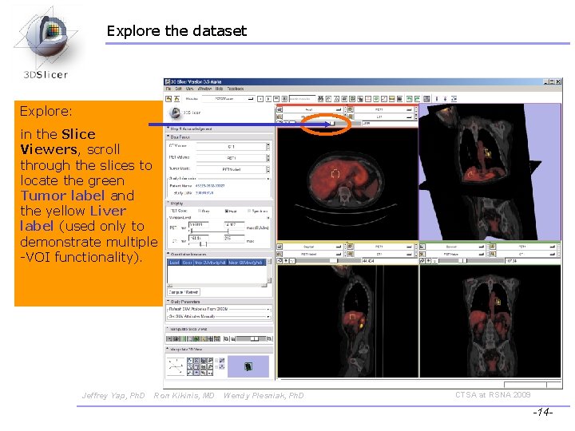Toggle slice visibility eye in yellow viewer
This screenshot has height=431, width=575.
pos(286,261)
